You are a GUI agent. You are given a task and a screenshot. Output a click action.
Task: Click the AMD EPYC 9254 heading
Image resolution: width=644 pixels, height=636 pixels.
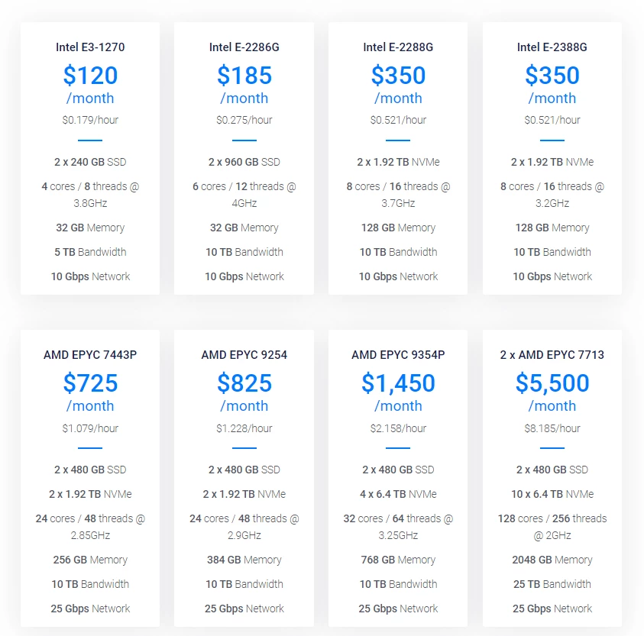click(244, 355)
